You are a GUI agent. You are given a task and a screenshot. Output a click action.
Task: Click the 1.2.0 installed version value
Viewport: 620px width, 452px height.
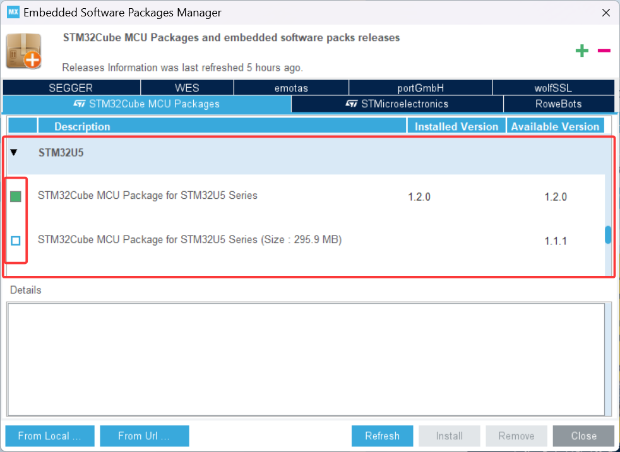[419, 196]
